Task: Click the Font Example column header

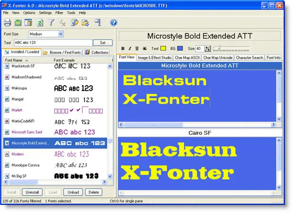Action: [81, 60]
